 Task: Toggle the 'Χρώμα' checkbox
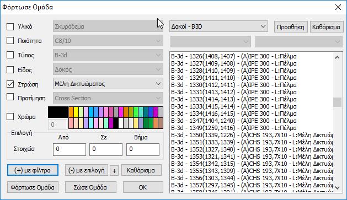coord(10,116)
